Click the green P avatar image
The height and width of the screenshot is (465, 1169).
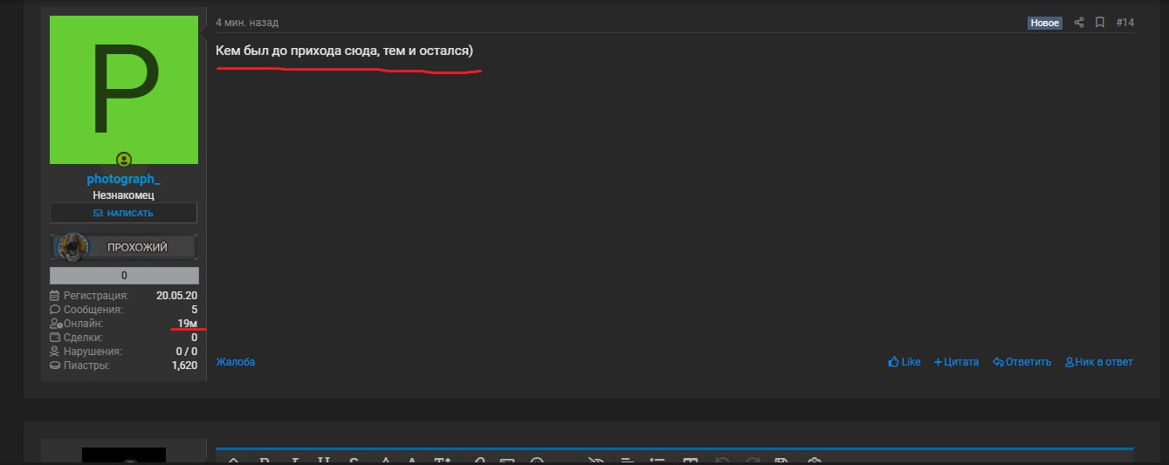124,90
